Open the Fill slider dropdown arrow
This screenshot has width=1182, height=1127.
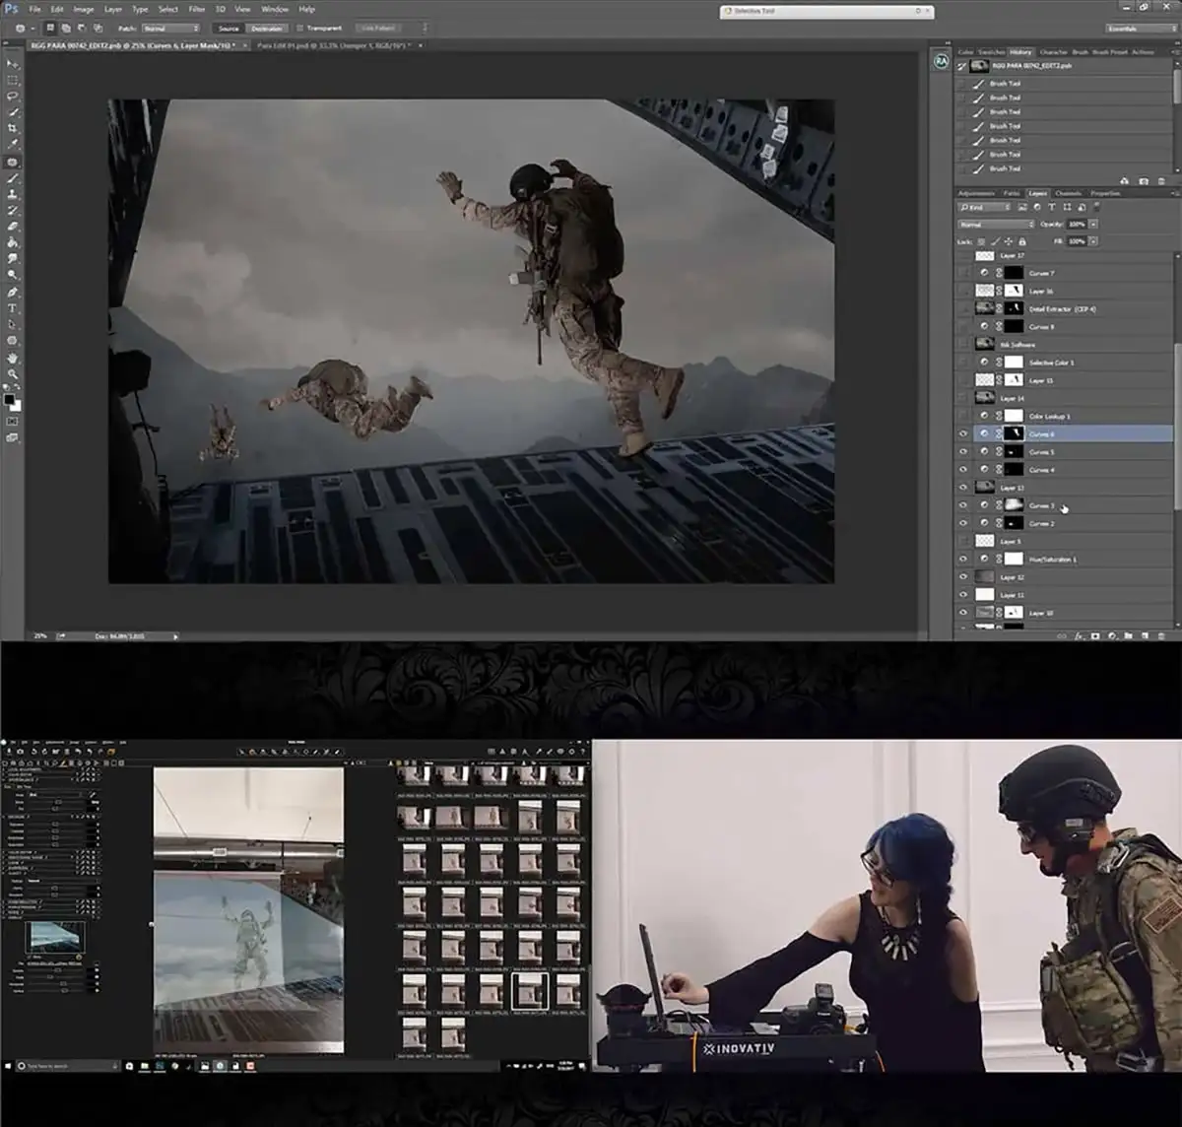[x=1093, y=241]
